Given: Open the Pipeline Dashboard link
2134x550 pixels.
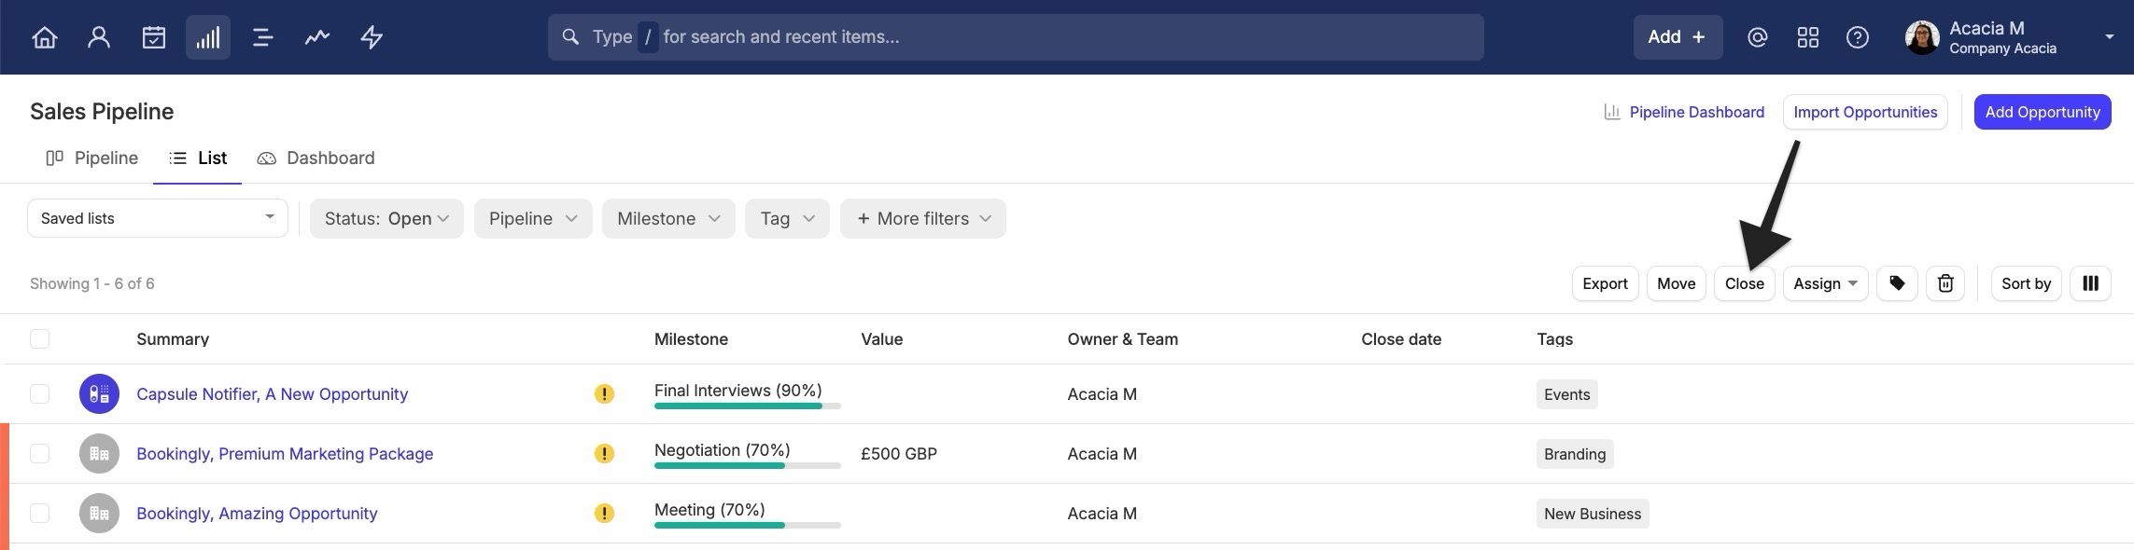Looking at the screenshot, I should point(1684,112).
